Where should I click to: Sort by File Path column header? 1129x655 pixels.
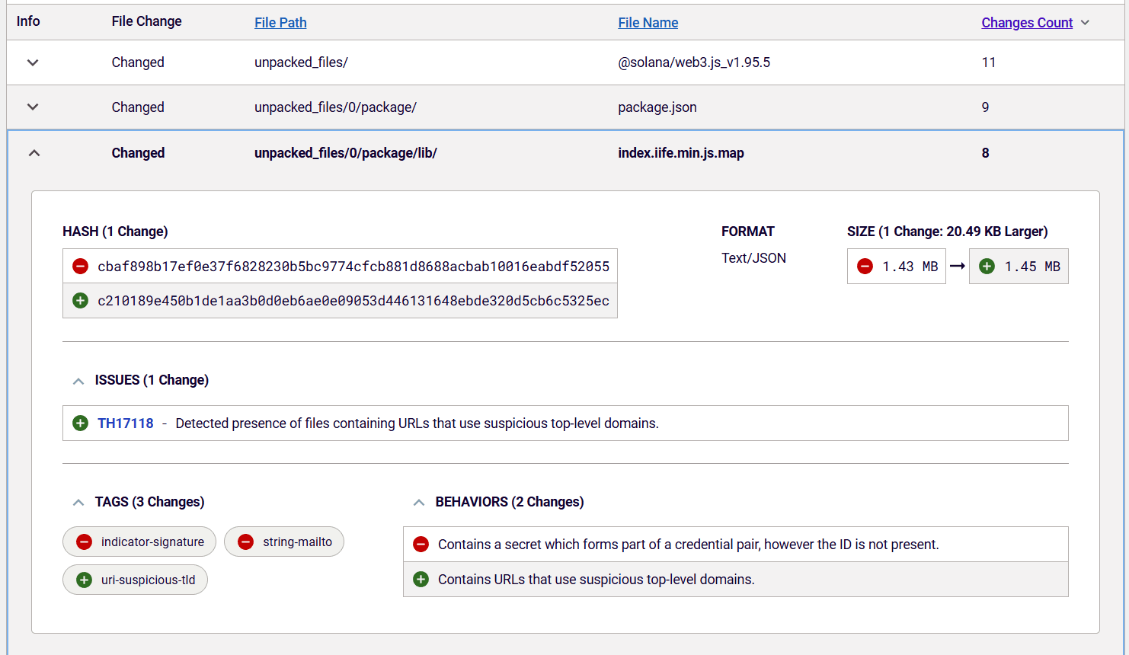(x=280, y=23)
